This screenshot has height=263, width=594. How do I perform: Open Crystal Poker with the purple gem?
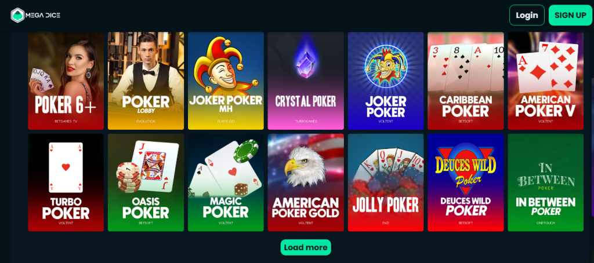[x=306, y=81]
